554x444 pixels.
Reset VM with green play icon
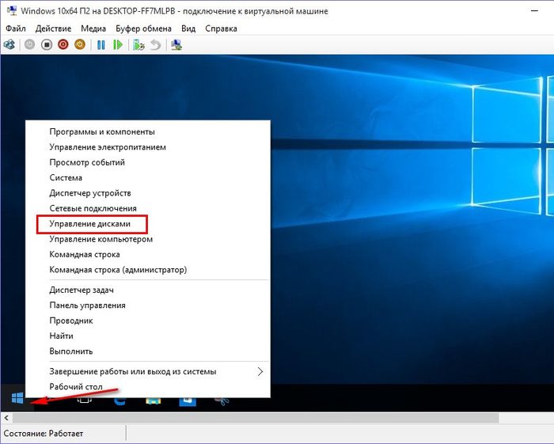pyautogui.click(x=118, y=45)
